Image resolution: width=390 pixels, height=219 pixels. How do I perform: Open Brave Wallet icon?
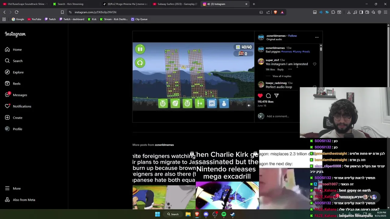pyautogui.click(x=367, y=12)
